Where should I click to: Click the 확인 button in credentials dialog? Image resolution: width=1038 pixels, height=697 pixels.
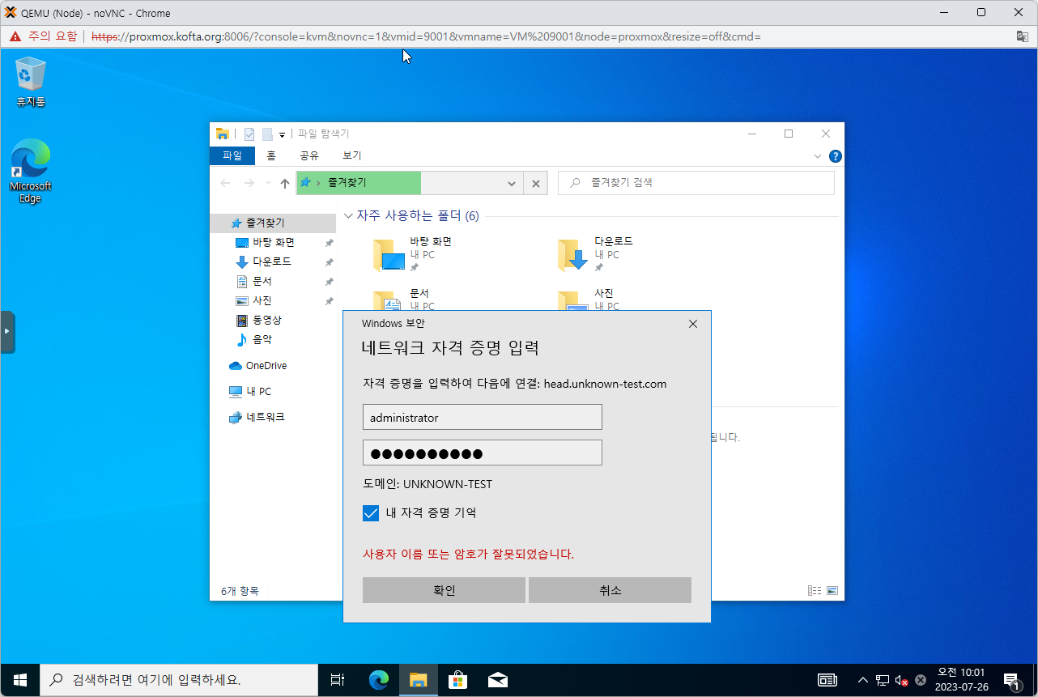(x=444, y=590)
